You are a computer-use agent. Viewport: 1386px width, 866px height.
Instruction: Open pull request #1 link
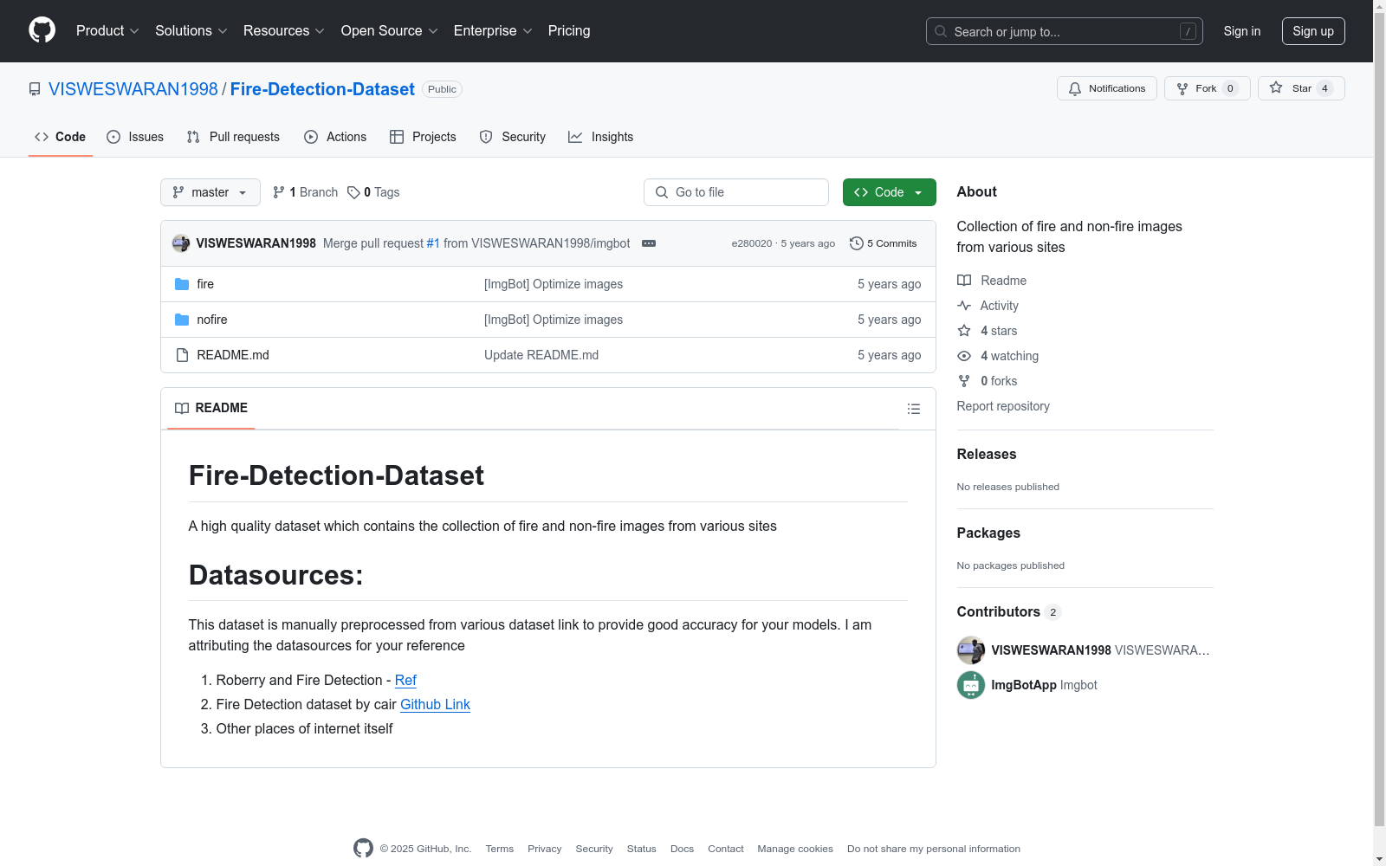pos(433,243)
